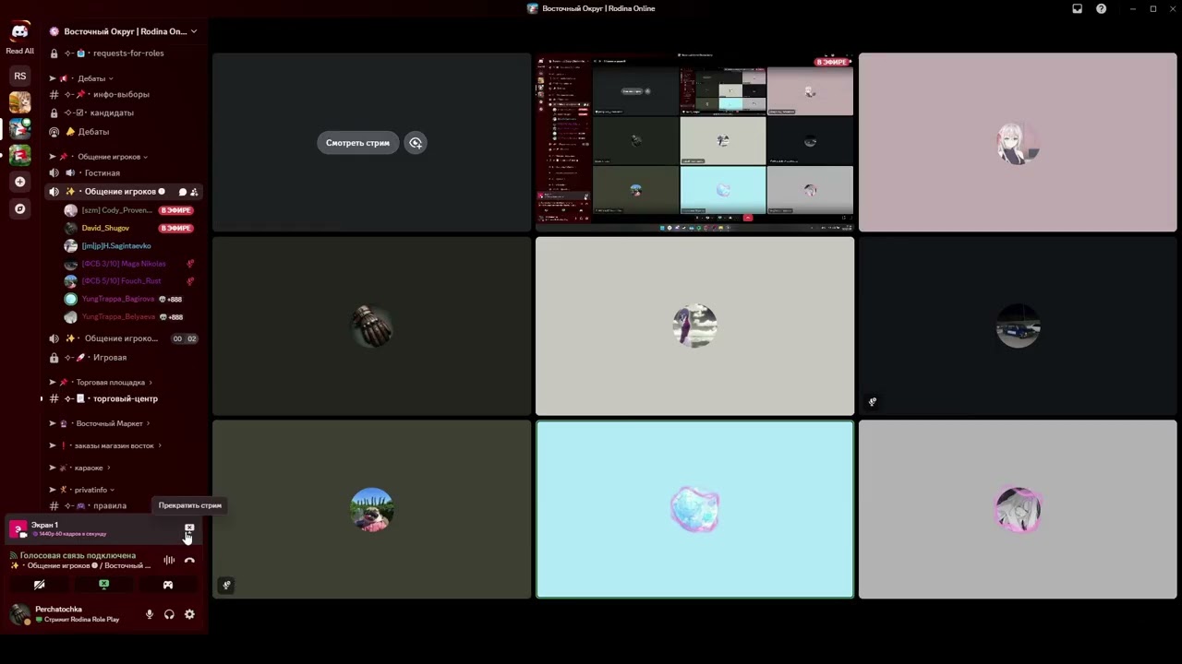The width and height of the screenshot is (1182, 664).
Task: Open the live stream preview thumbnail
Action: pyautogui.click(x=694, y=141)
